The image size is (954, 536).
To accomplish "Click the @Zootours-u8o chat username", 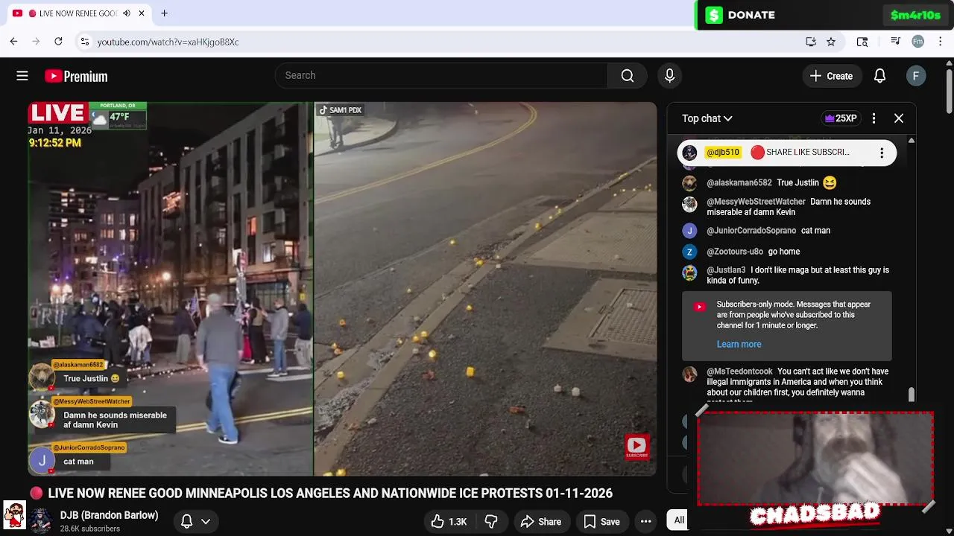I will coord(735,252).
